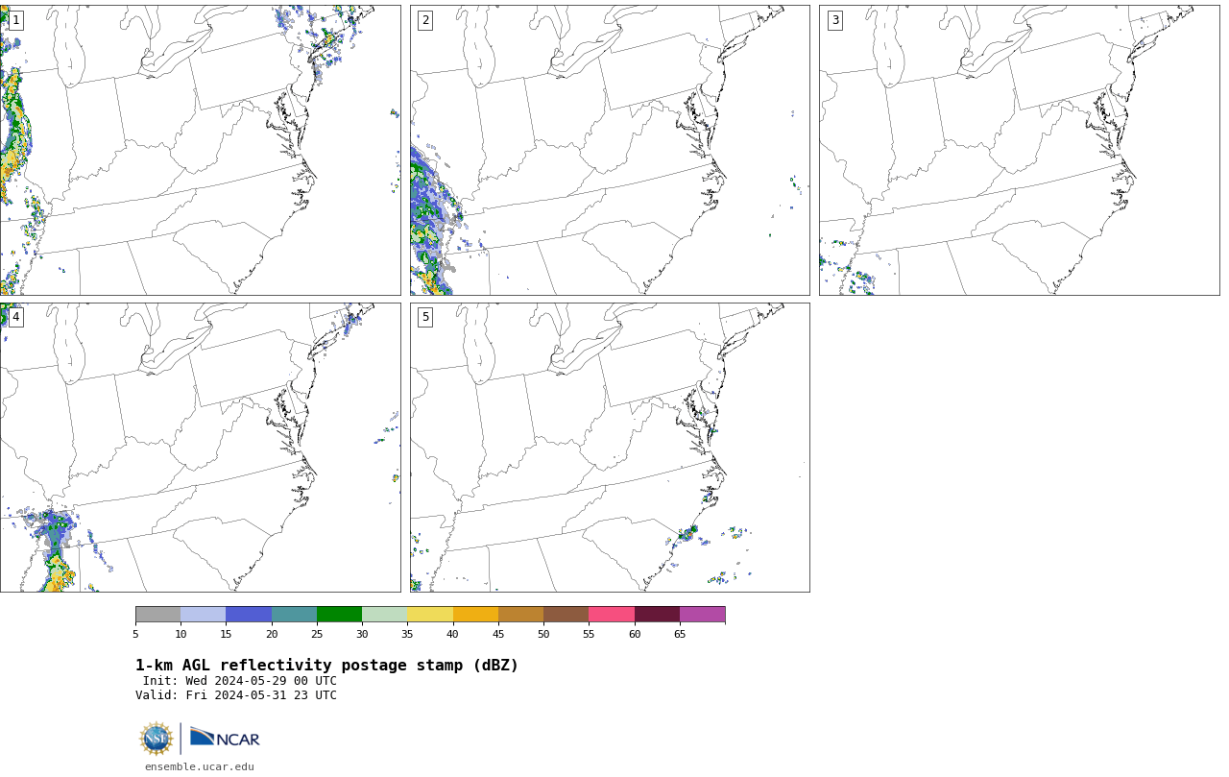Click the NSF logo
1229x777 pixels.
157,739
